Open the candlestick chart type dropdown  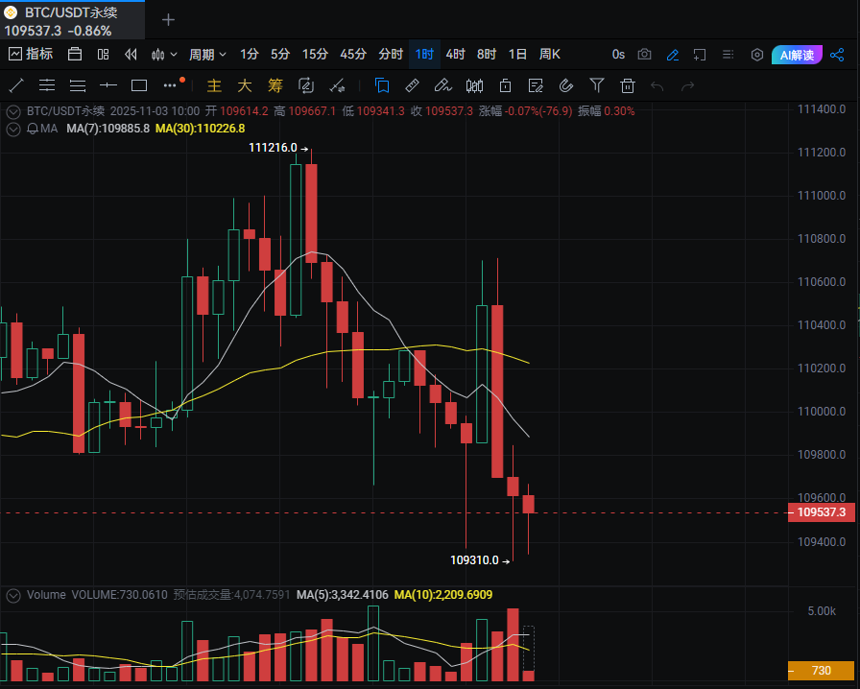[x=165, y=55]
